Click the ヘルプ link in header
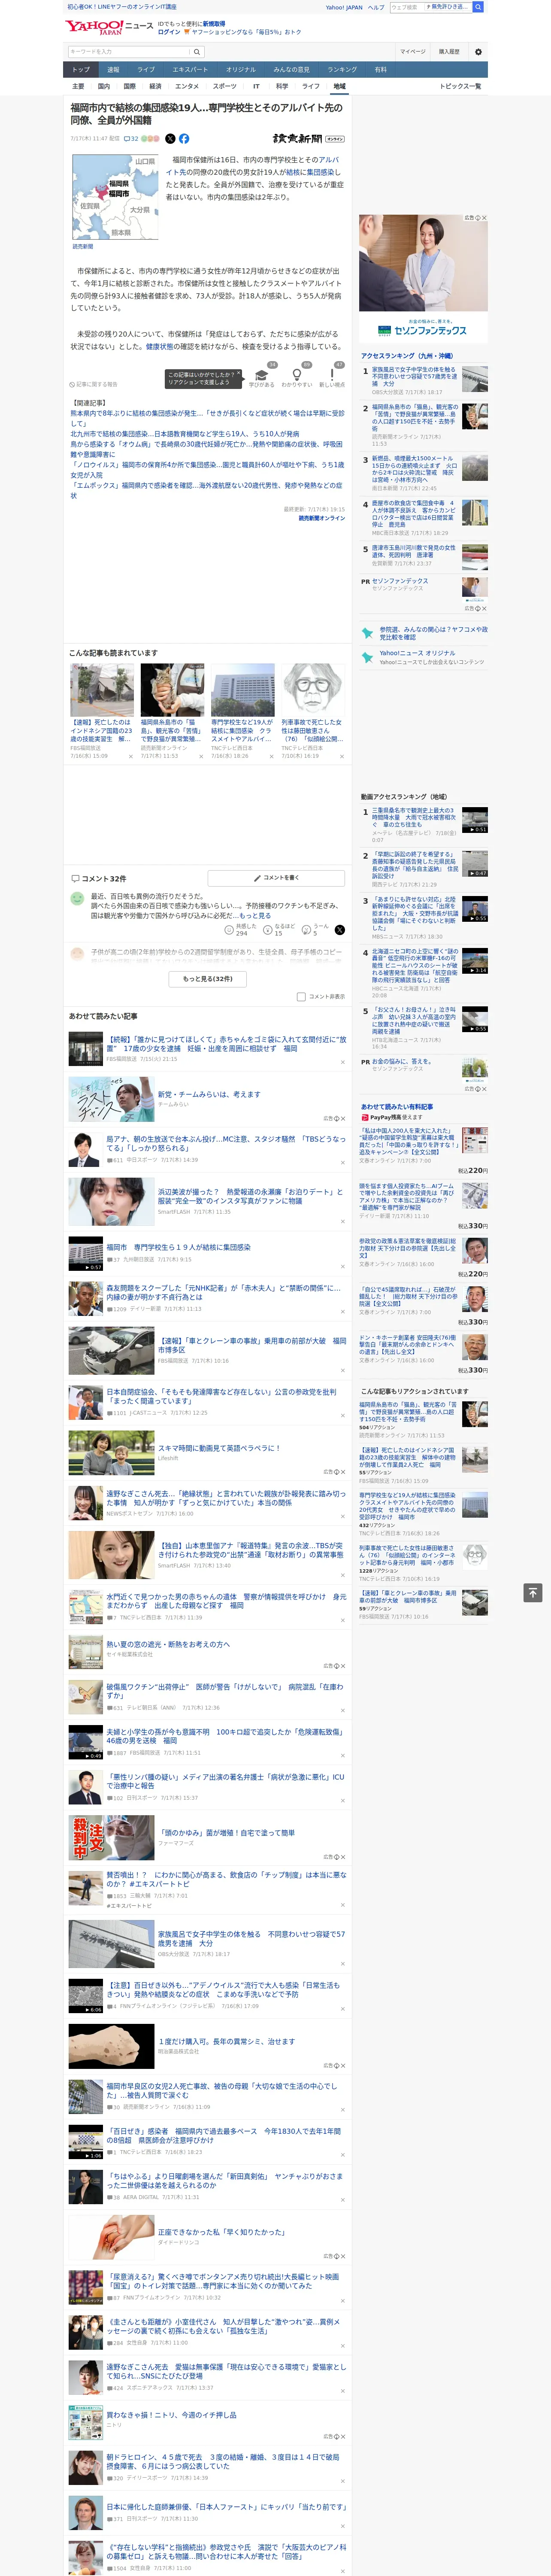The height and width of the screenshot is (2576, 551). tap(376, 7)
